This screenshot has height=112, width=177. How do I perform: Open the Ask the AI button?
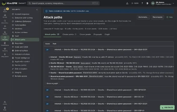click(x=167, y=107)
